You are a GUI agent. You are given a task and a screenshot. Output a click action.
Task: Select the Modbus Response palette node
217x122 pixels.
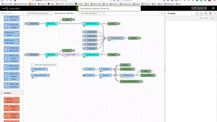point(12,100)
